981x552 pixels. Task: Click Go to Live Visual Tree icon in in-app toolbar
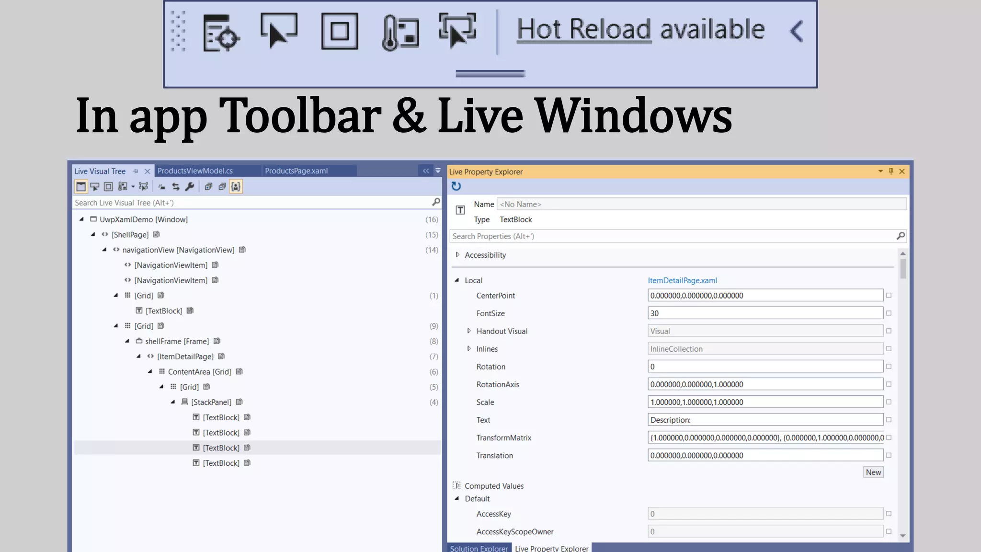point(221,32)
